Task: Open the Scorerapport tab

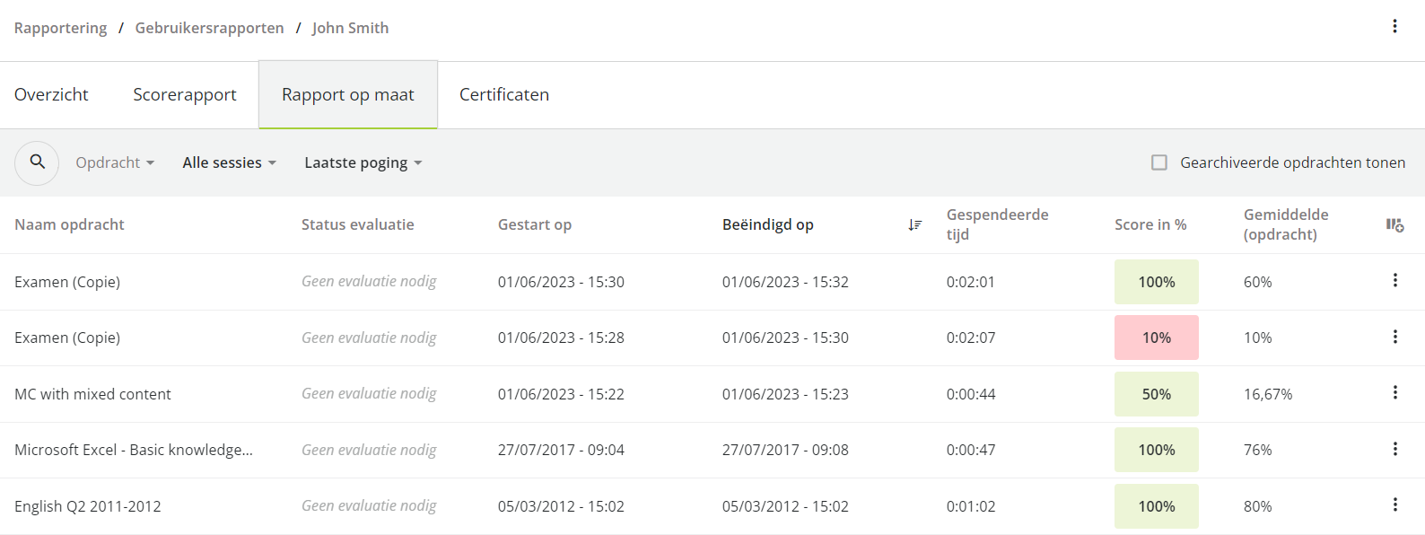Action: coord(185,94)
